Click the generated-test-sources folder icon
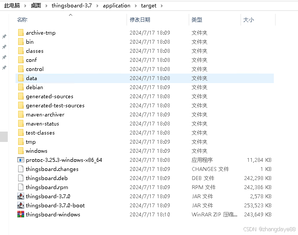The width and height of the screenshot is (298, 235). [x=21, y=105]
